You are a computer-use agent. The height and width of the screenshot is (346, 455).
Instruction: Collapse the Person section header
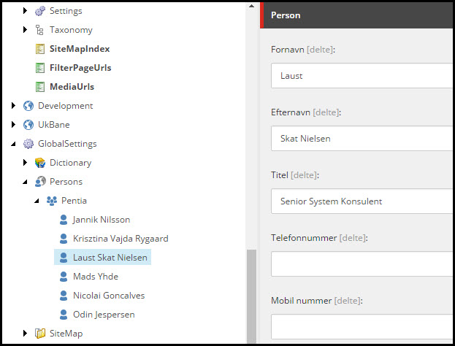[358, 15]
